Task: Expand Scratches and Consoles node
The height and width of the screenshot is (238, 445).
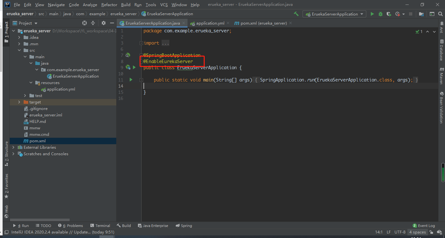Action: pos(14,154)
